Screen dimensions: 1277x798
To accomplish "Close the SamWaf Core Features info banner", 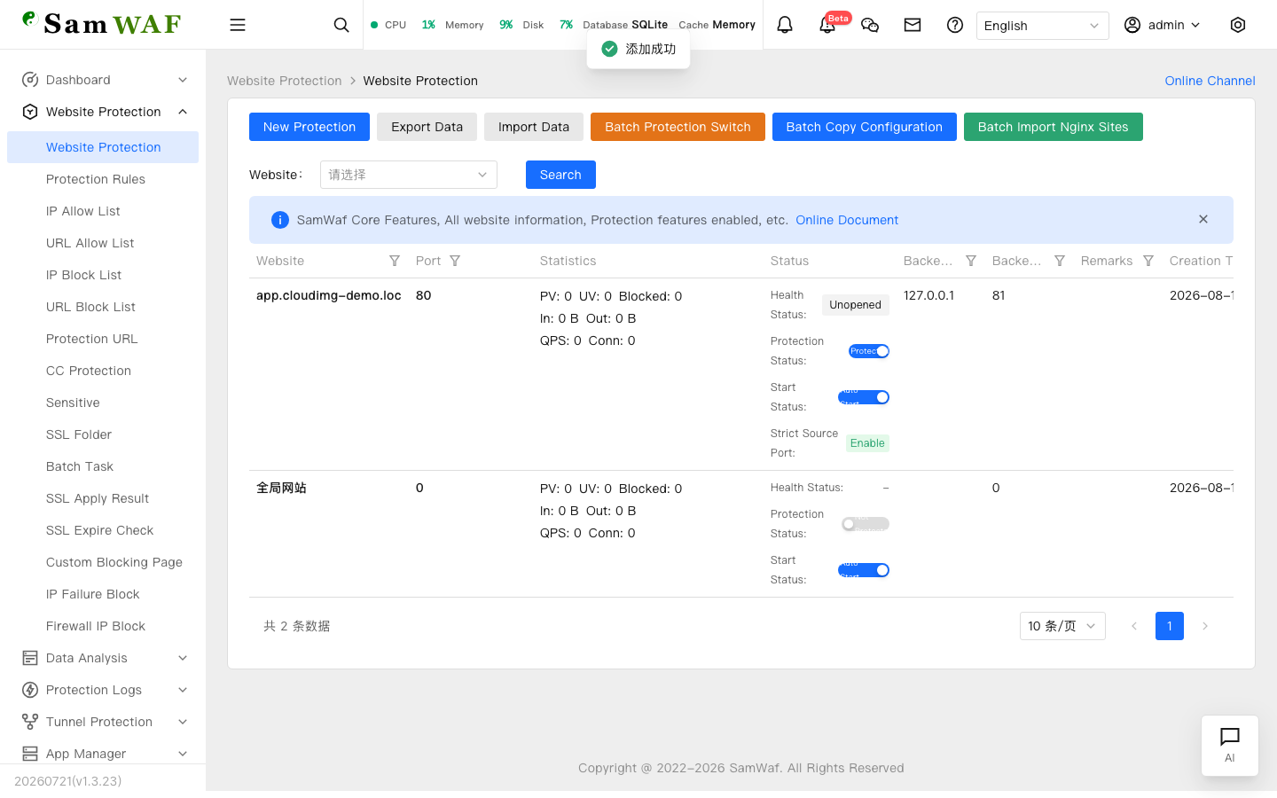I will point(1203,219).
